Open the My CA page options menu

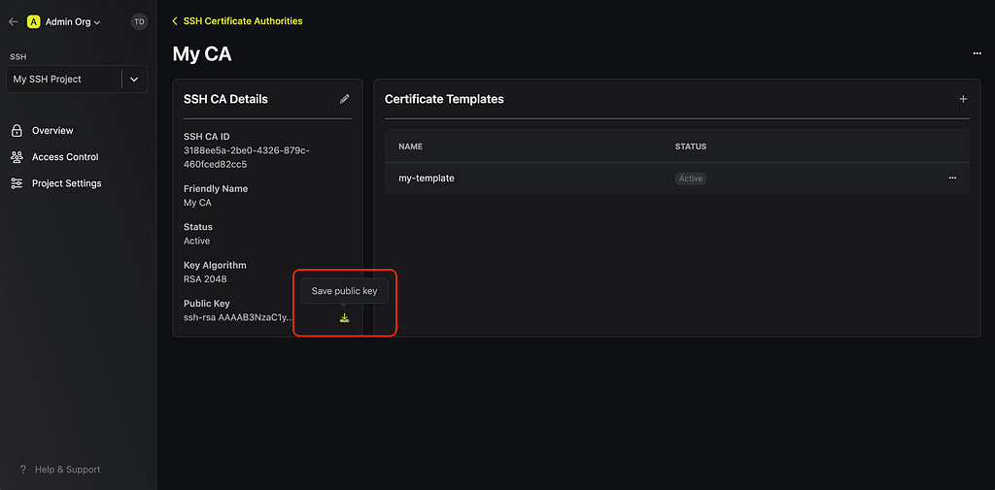(977, 54)
